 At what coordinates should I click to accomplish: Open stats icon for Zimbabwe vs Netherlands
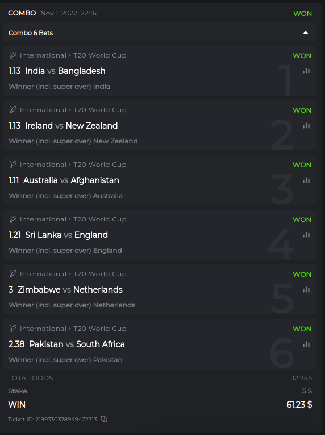tap(306, 290)
